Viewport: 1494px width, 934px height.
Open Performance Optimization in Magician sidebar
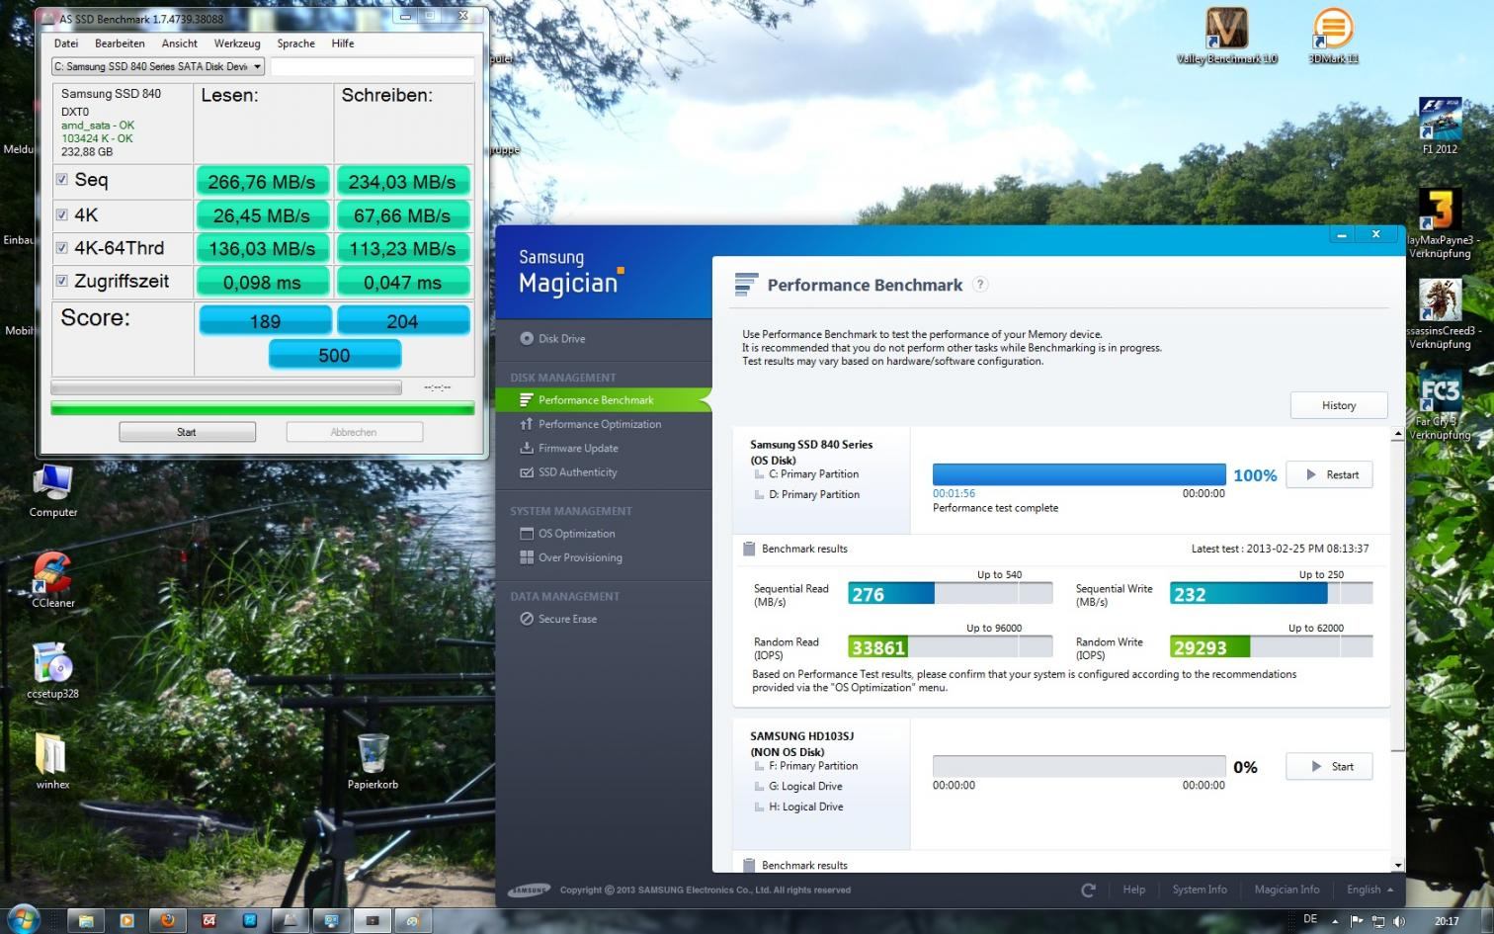(591, 424)
